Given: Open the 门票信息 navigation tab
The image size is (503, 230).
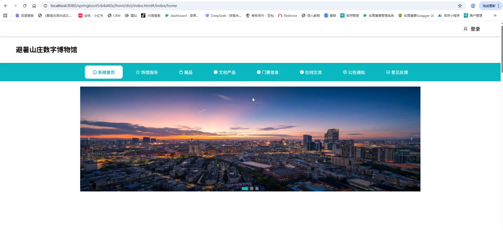Looking at the screenshot, I should click(268, 72).
